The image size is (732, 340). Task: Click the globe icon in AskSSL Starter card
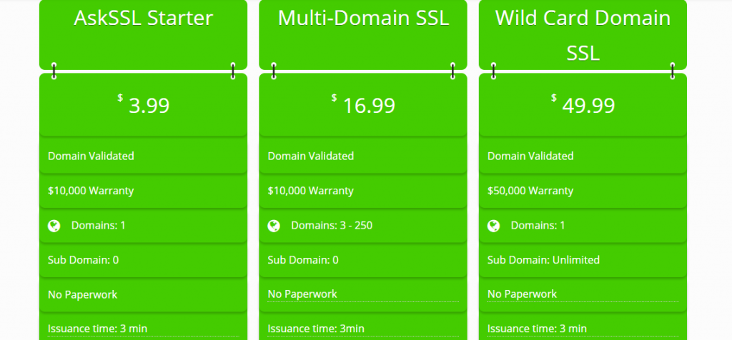[54, 226]
